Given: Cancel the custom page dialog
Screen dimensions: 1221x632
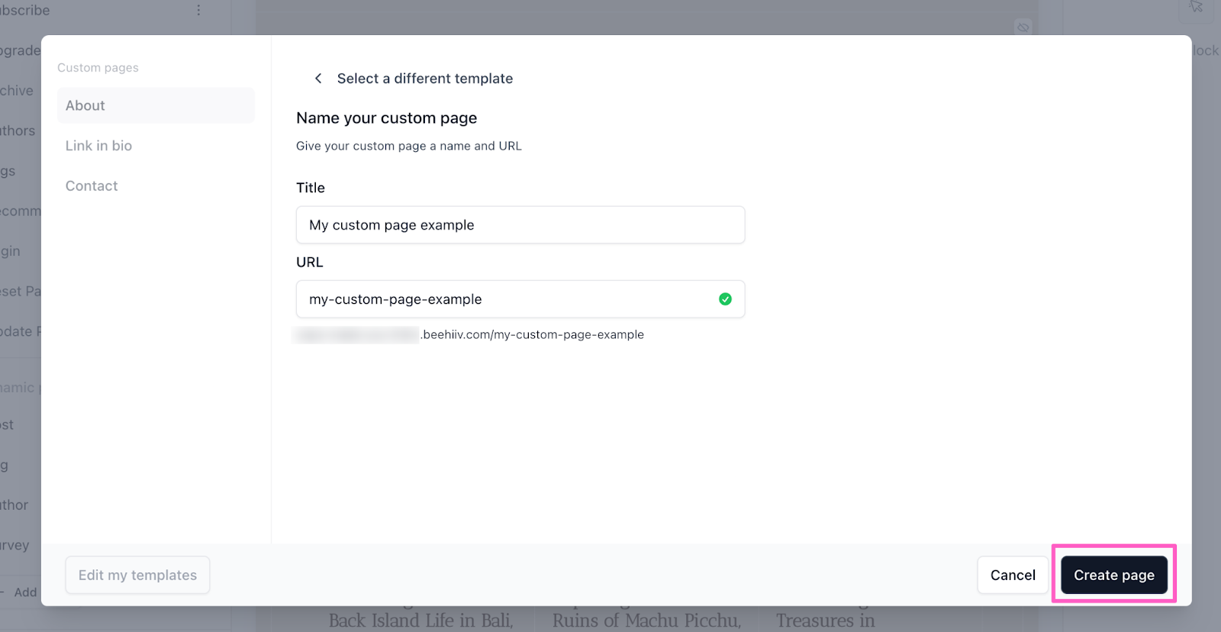Looking at the screenshot, I should click(x=1013, y=576).
